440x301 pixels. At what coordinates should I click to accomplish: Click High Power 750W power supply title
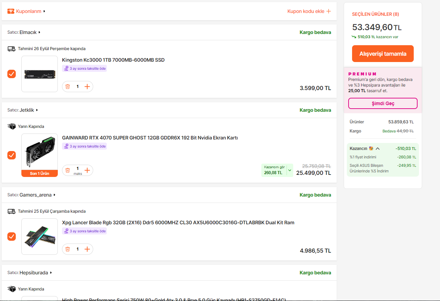pos(174,299)
